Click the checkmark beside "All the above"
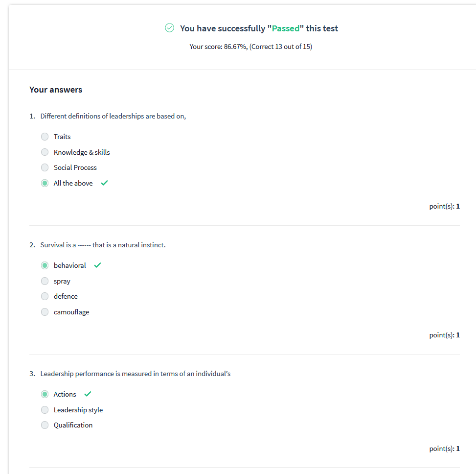Screen dimensions: 476x474 [104, 183]
